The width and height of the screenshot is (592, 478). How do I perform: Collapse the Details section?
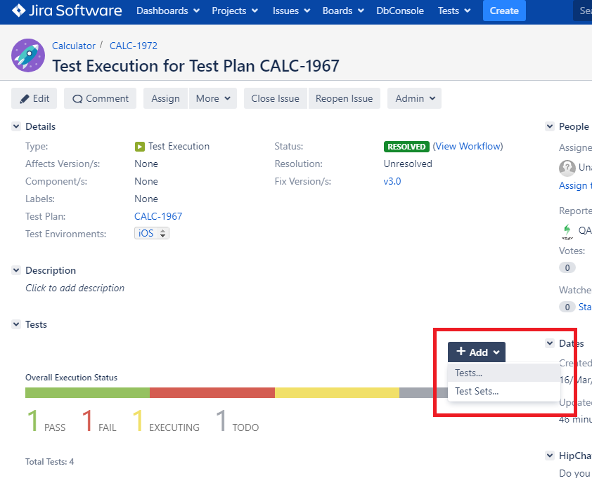(x=16, y=126)
